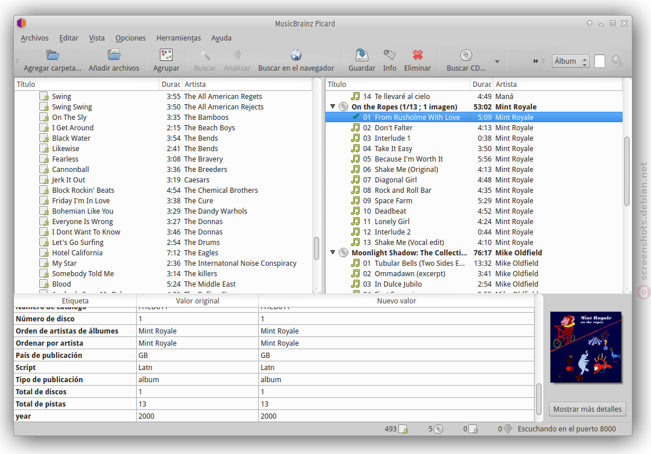Select the track Lonely Girl

(392, 222)
